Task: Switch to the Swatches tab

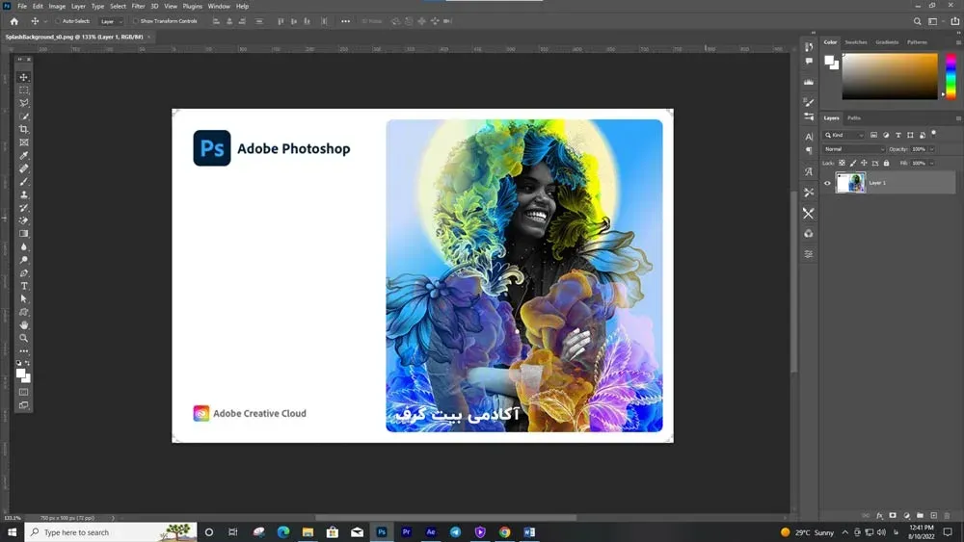Action: [x=856, y=42]
